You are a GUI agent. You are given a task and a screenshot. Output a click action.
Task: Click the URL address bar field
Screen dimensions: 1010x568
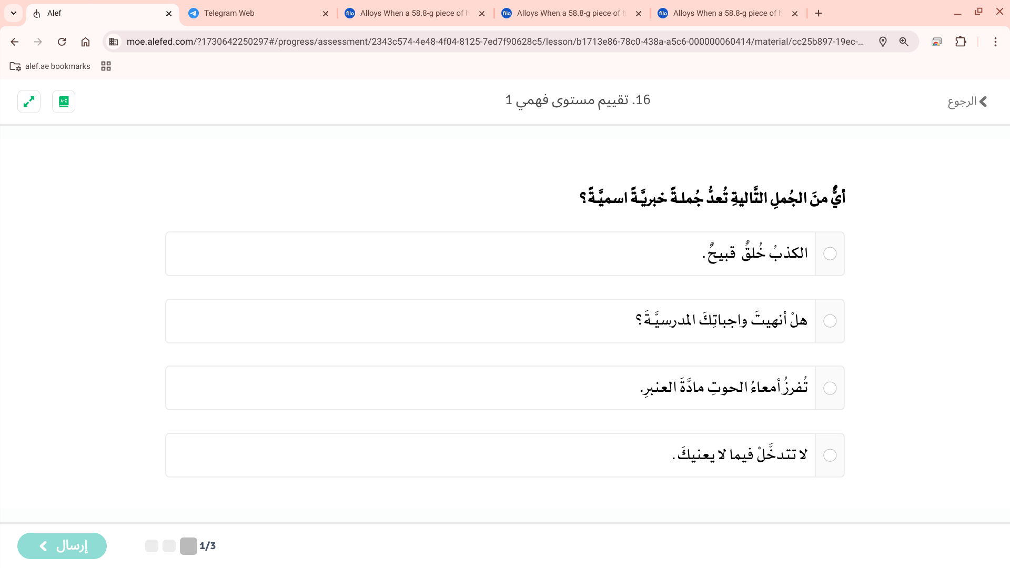point(494,42)
